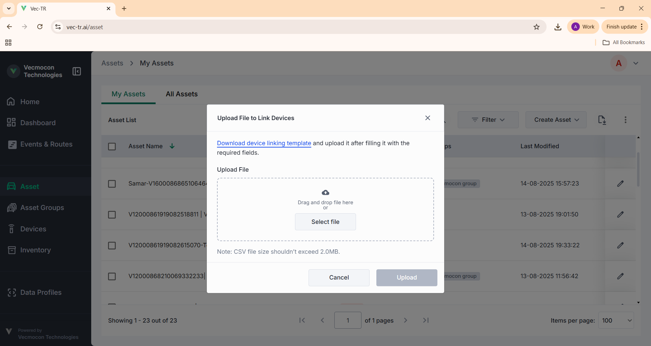Switch to the All Assets tab

click(x=181, y=94)
